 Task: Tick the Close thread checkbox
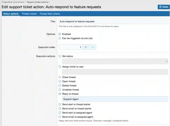coord(60,77)
